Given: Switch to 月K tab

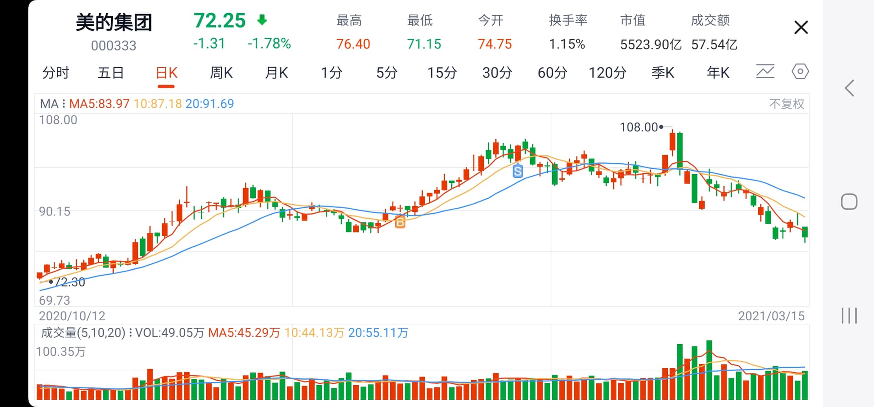Looking at the screenshot, I should point(276,73).
